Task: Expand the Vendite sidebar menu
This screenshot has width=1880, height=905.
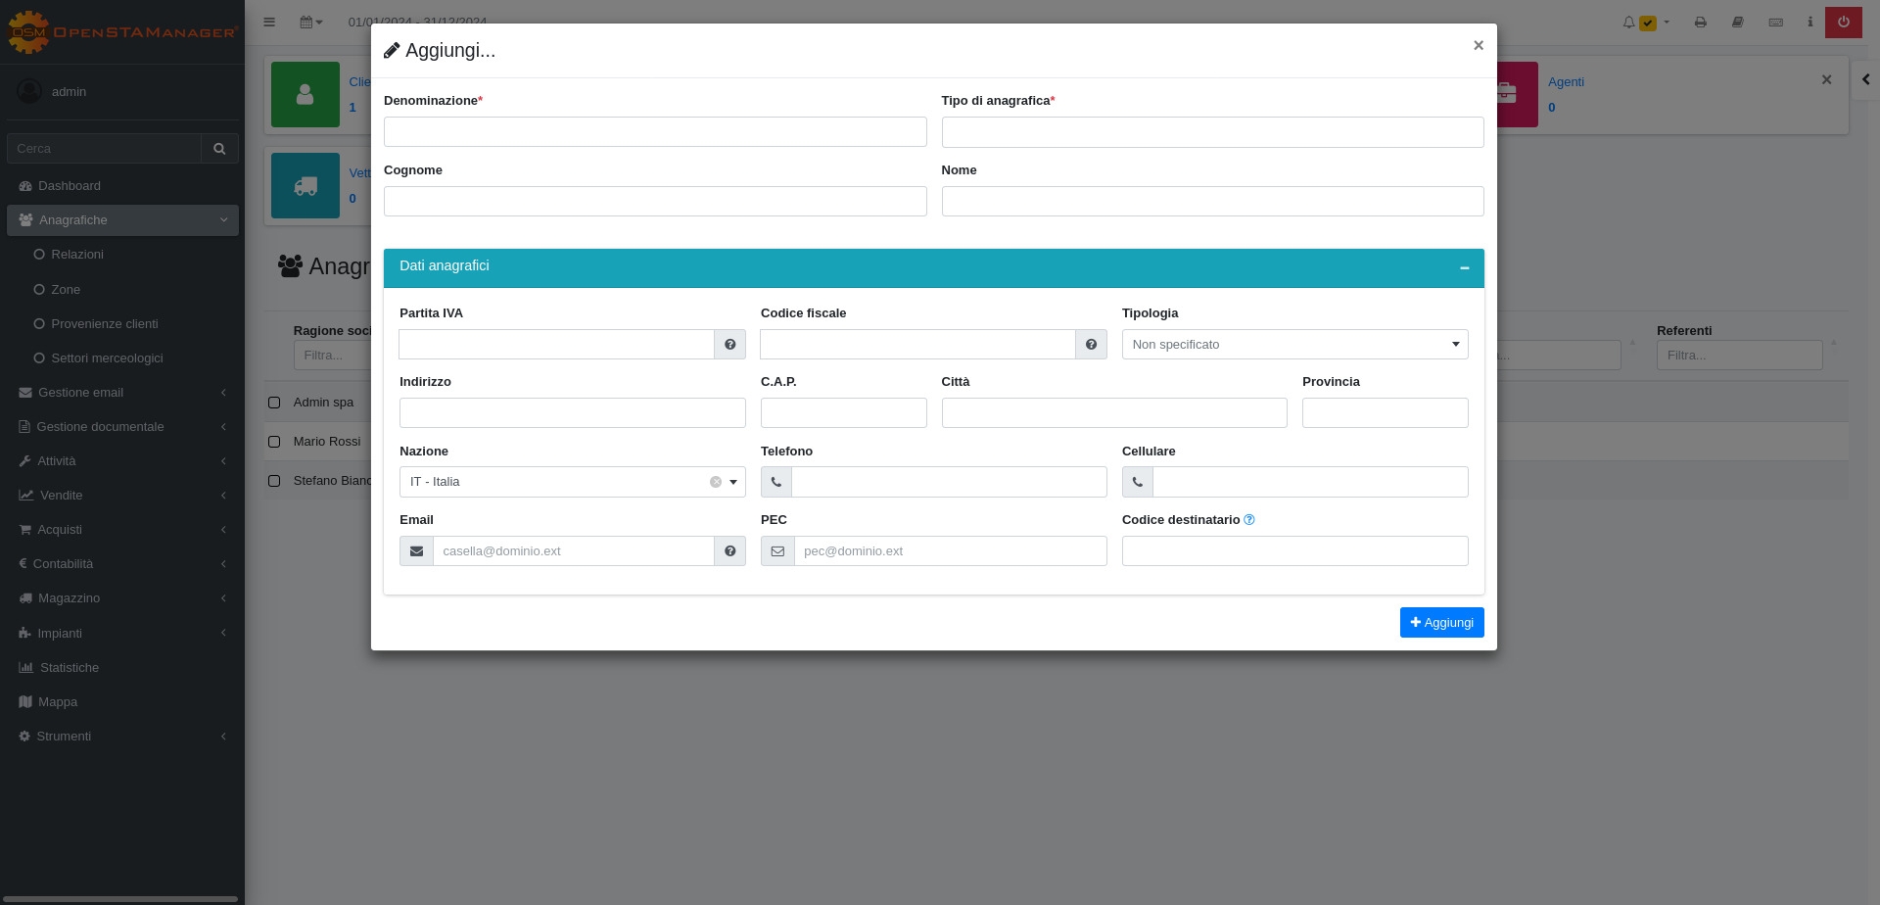Action: (x=61, y=496)
